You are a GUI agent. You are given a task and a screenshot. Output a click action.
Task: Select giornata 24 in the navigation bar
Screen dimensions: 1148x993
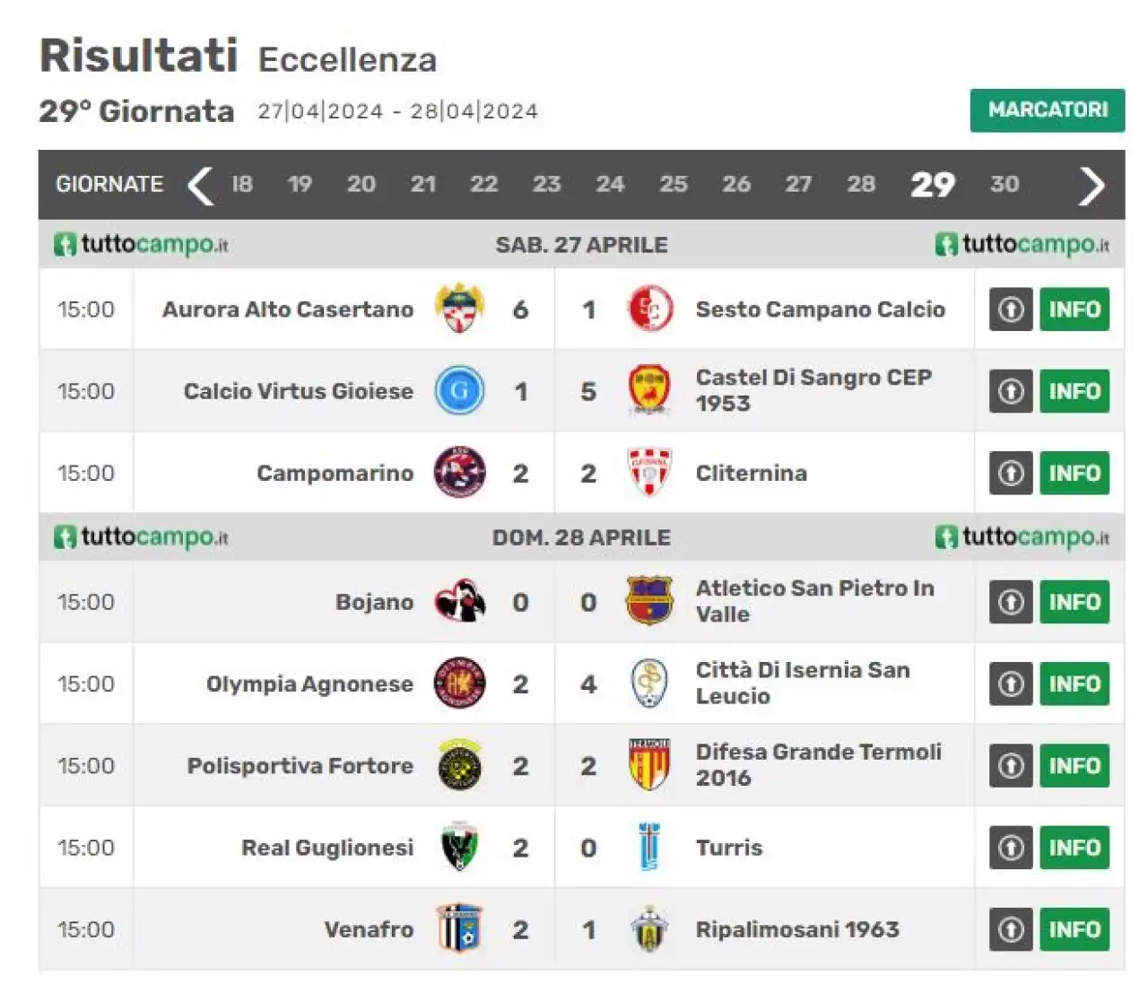point(610,184)
